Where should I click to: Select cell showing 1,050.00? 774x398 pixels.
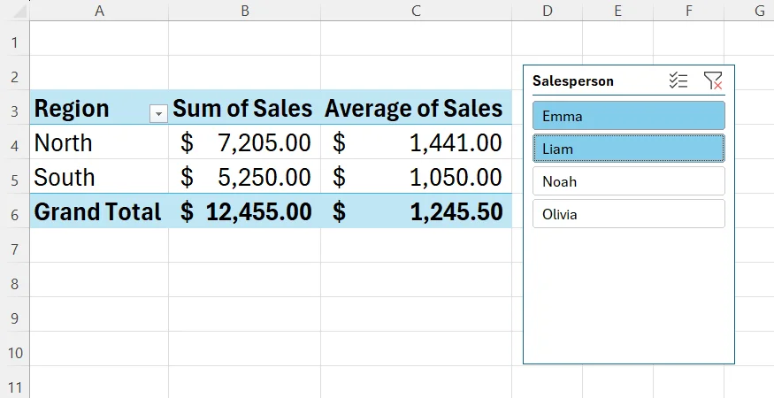416,177
